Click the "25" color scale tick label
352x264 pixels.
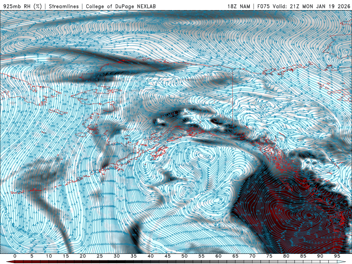coord(100,256)
